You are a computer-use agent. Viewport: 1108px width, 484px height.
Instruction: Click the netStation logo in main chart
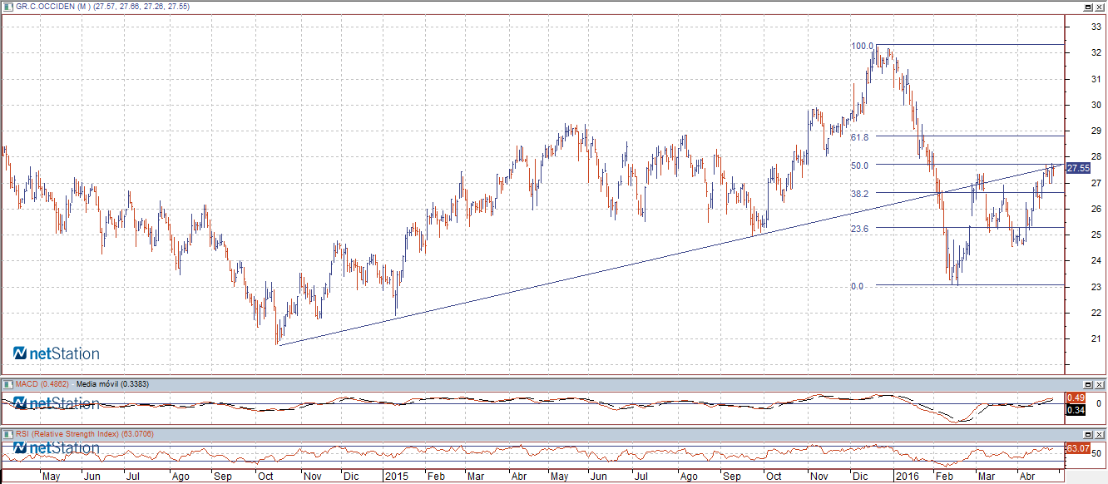57,353
